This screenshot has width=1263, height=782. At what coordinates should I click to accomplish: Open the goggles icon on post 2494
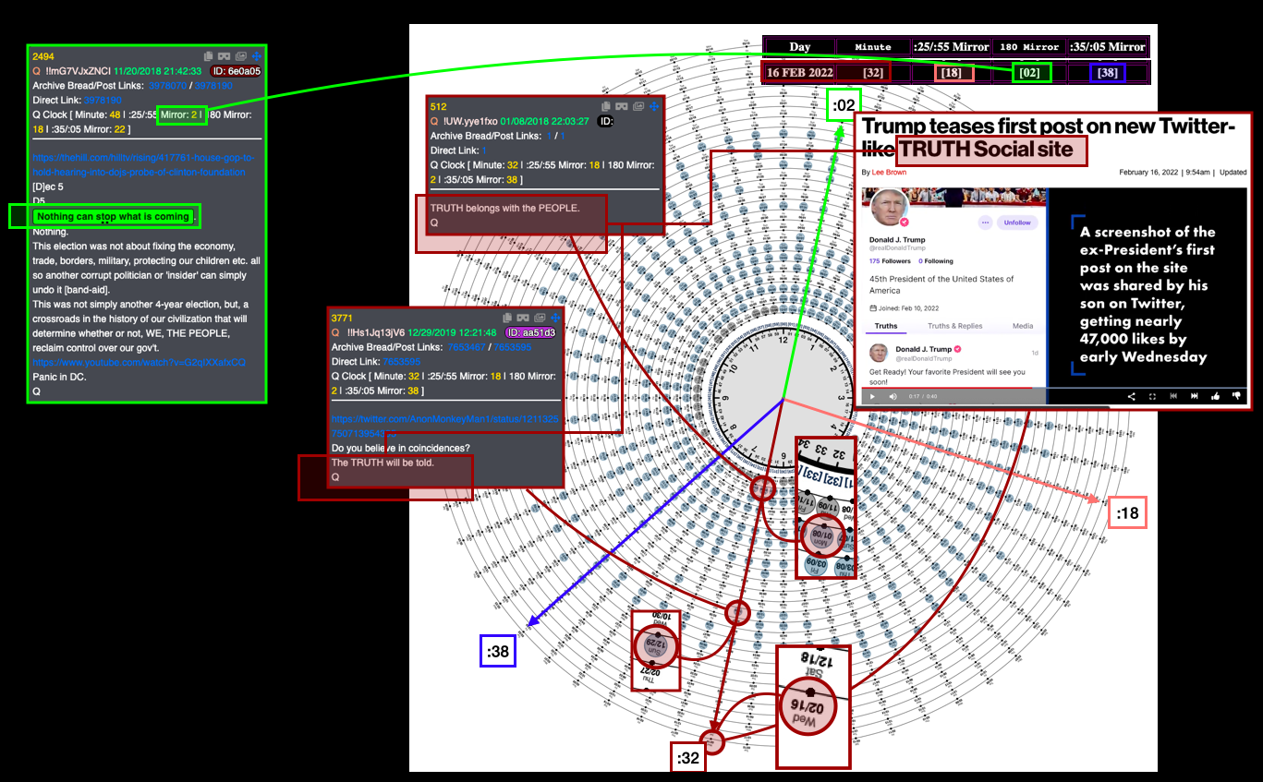tap(224, 57)
